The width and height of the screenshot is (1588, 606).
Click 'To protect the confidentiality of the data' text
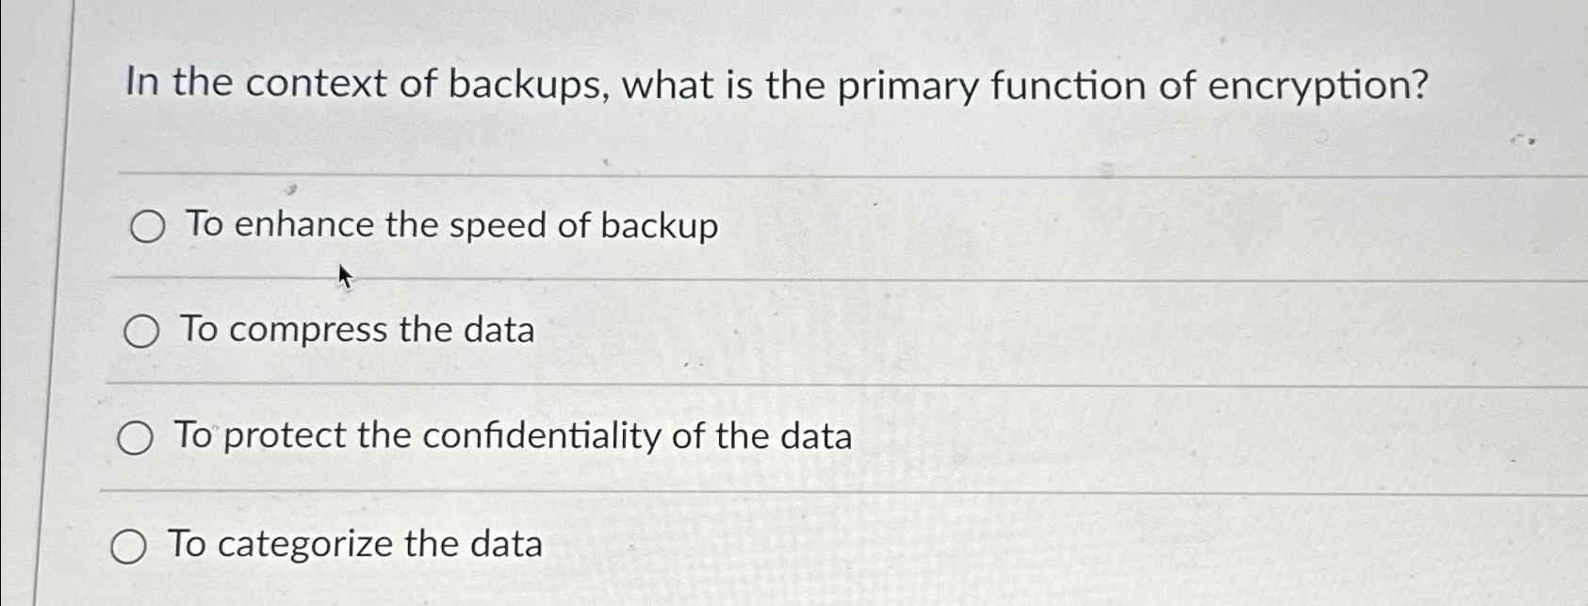click(x=513, y=435)
